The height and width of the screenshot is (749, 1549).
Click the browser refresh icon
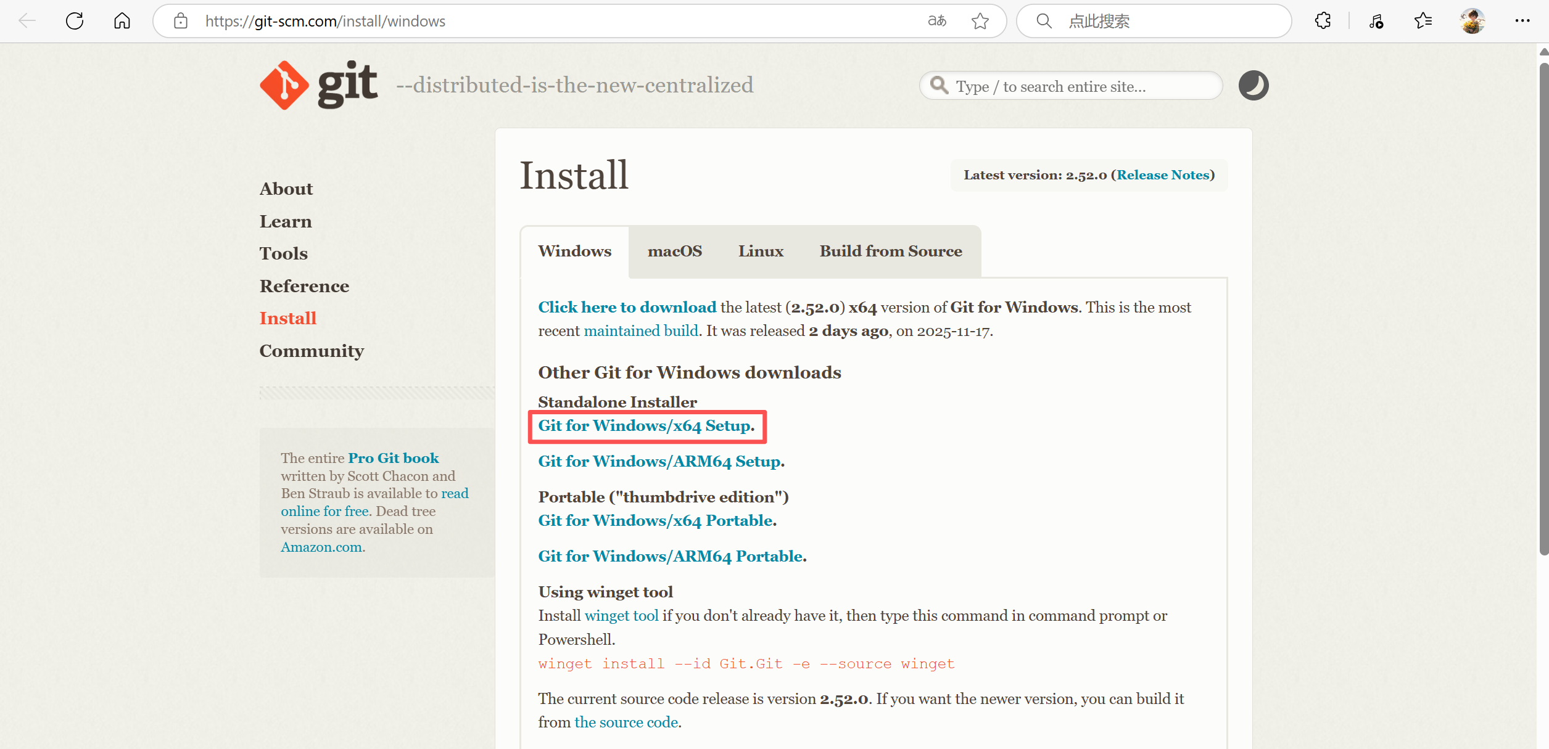[x=75, y=21]
